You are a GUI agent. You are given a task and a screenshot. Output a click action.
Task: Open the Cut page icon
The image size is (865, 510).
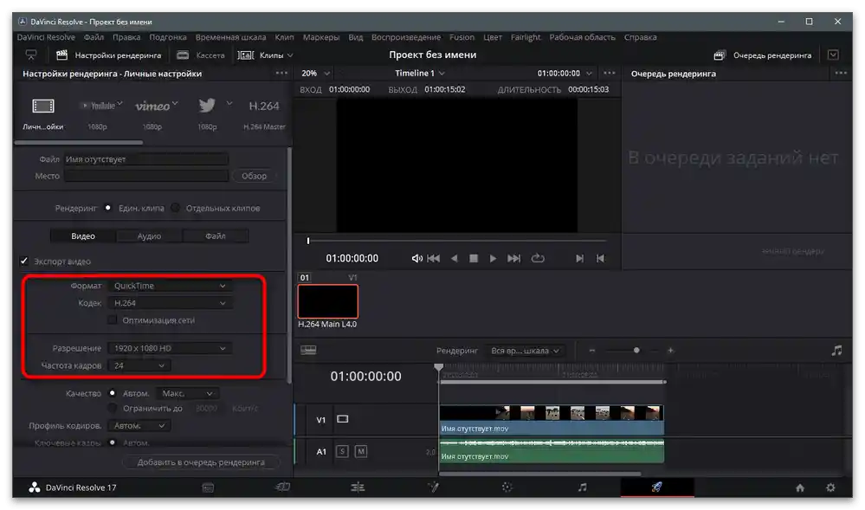click(282, 487)
